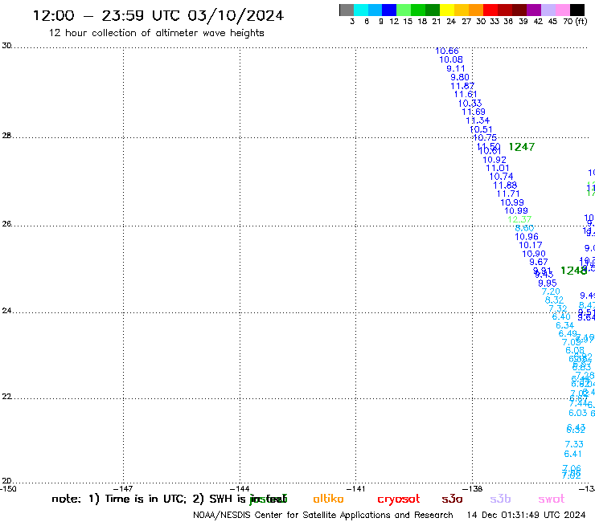The height and width of the screenshot is (522, 595).
Task: Select the 's3b' satellite legend label
Action: 500,499
